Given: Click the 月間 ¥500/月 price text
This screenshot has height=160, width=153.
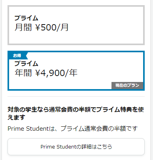Looking at the screenshot, I should (42, 27).
